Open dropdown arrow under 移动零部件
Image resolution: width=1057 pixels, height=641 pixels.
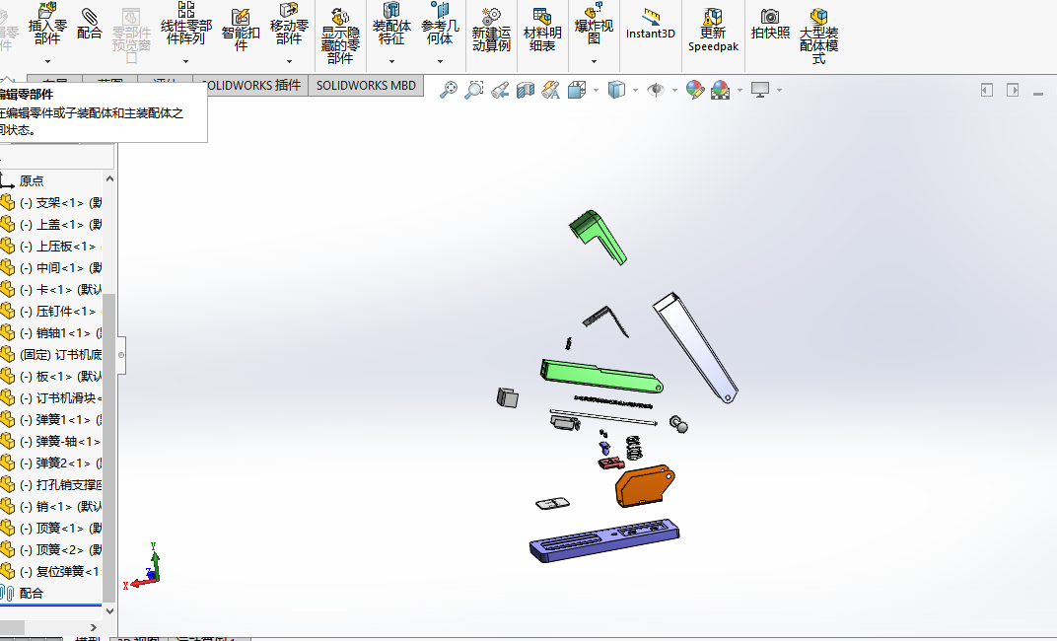tap(289, 61)
